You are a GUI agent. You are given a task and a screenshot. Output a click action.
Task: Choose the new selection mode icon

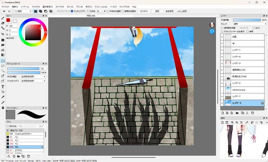36,11
